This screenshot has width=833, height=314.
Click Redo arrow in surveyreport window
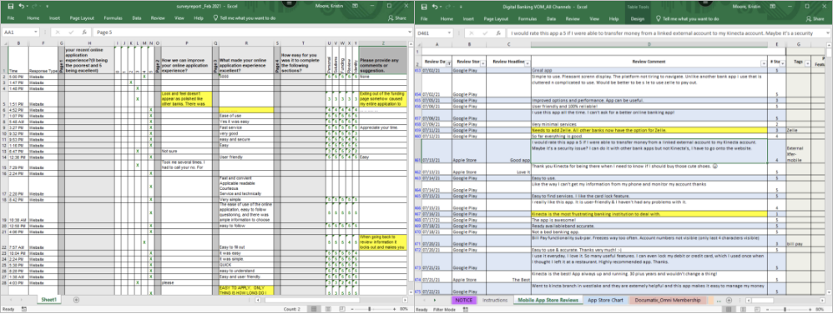coord(34,6)
